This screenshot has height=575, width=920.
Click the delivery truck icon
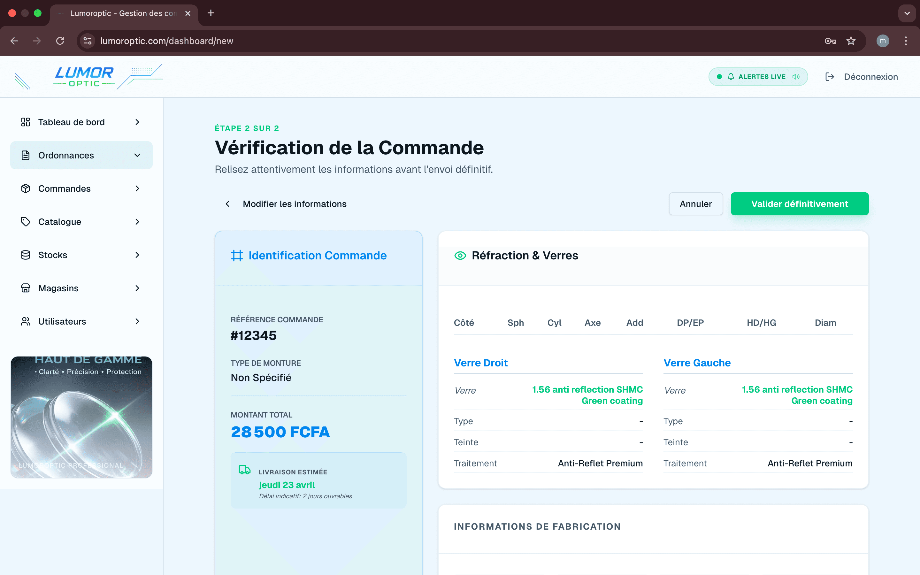pos(244,470)
